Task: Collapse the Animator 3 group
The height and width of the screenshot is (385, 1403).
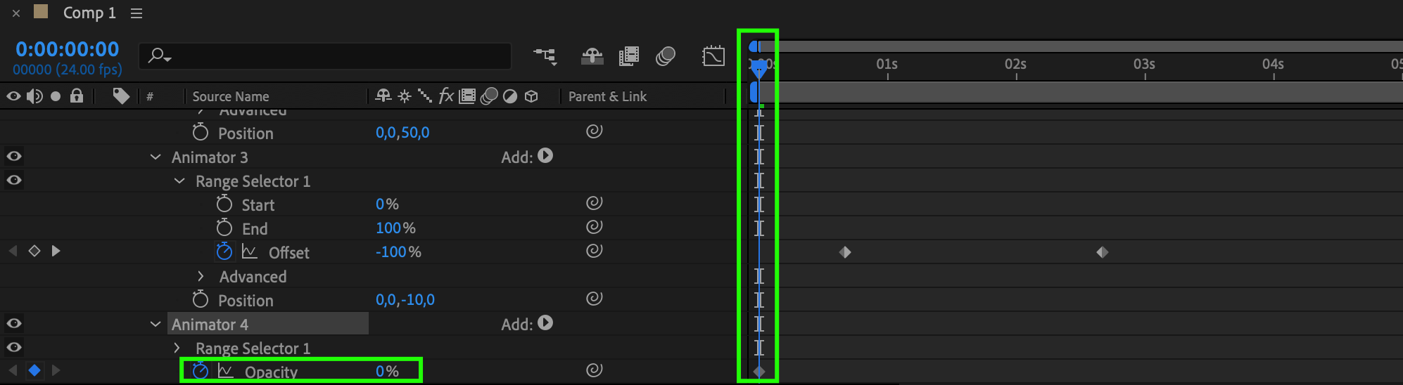Action: (155, 157)
